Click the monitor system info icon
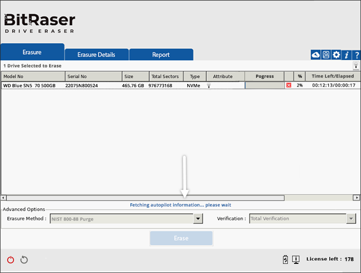This screenshot has height=273, width=361. (x=296, y=260)
